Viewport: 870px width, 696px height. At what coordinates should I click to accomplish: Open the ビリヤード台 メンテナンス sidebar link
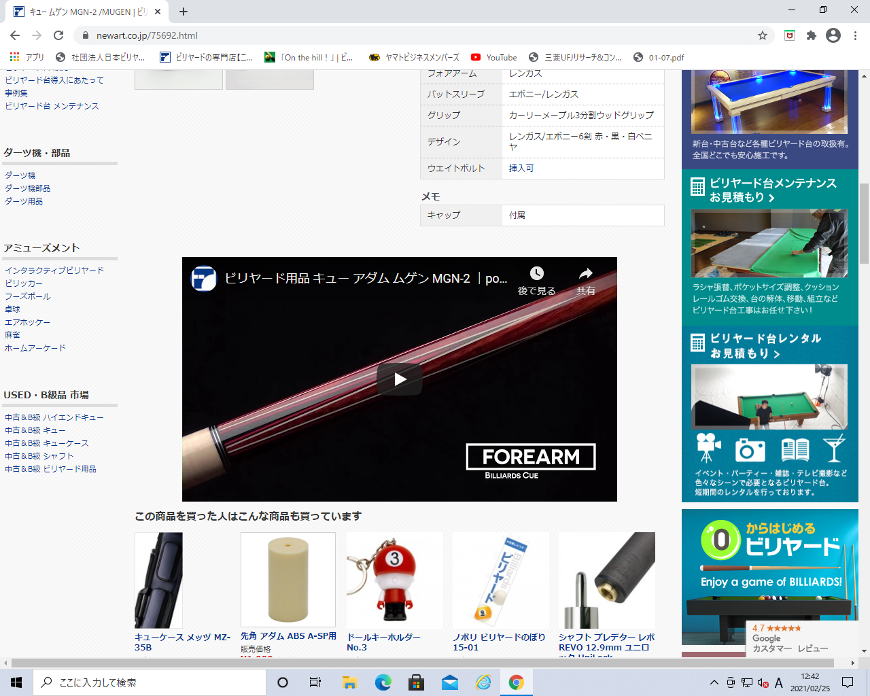pos(52,106)
